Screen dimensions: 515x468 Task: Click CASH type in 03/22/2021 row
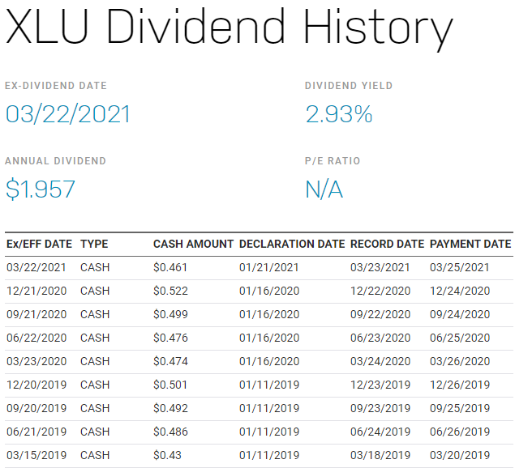click(x=95, y=268)
